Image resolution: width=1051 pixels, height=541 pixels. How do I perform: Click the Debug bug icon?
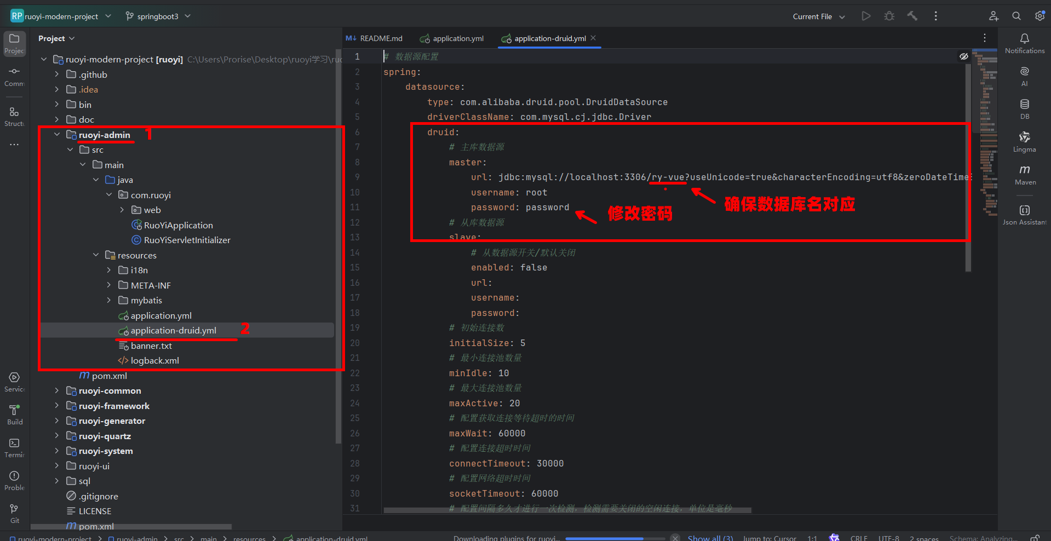click(x=889, y=16)
